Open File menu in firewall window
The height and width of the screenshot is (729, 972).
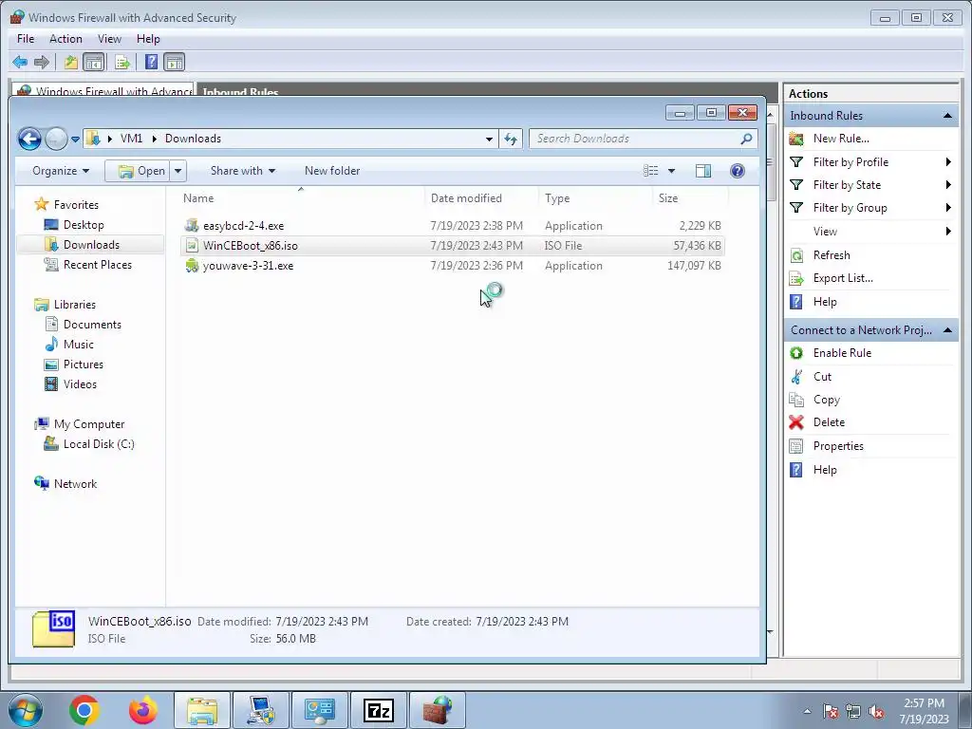pyautogui.click(x=26, y=38)
